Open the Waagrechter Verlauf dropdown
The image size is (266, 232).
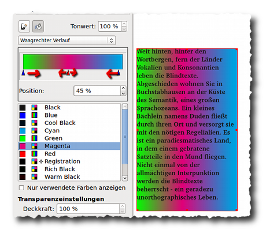(67, 40)
